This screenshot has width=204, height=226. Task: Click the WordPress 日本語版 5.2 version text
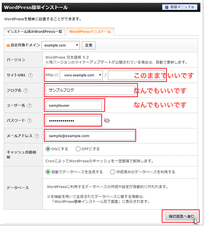67,57
